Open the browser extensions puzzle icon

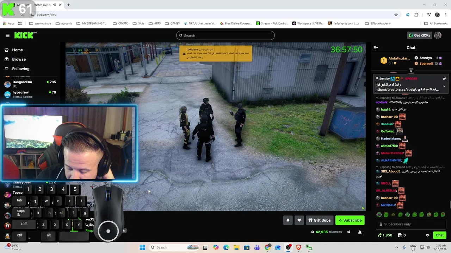click(416, 15)
